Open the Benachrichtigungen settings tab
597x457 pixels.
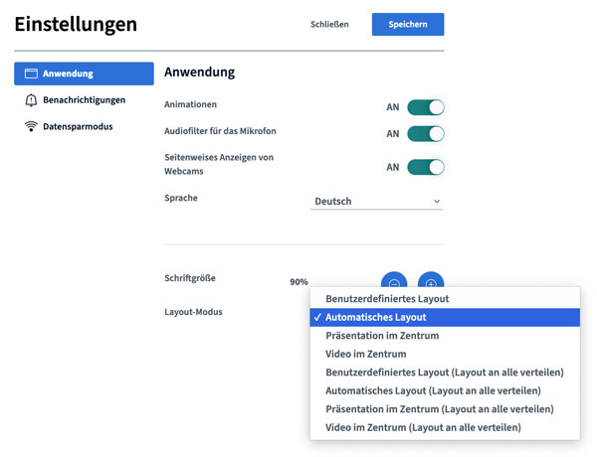[x=84, y=100]
